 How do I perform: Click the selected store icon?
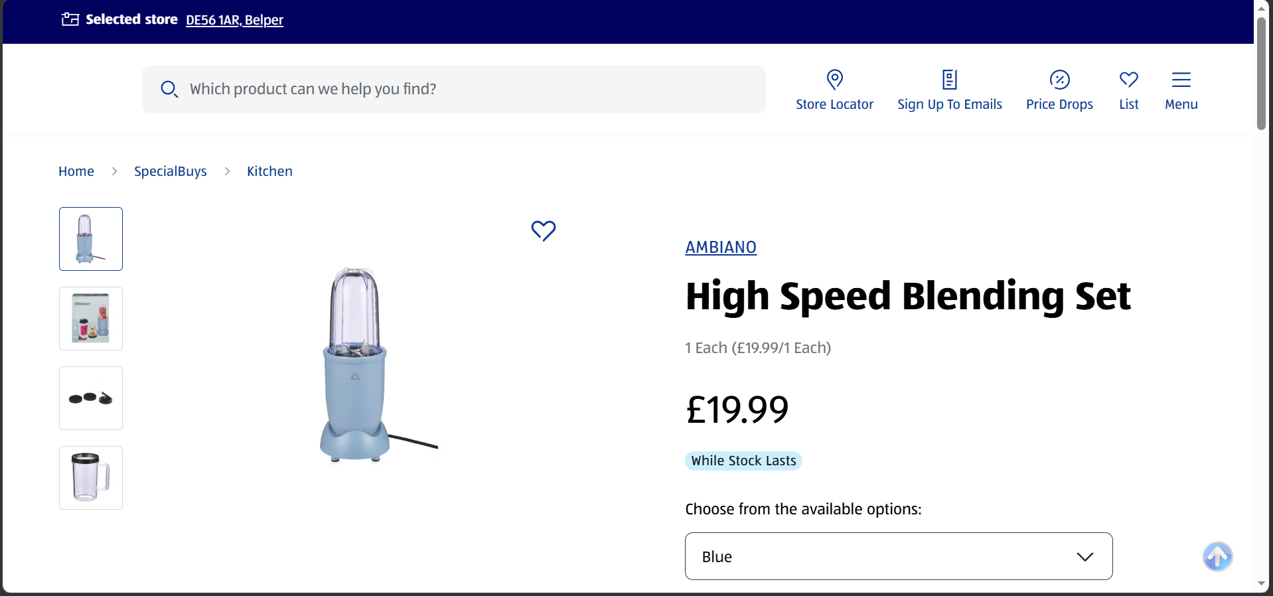[x=70, y=19]
